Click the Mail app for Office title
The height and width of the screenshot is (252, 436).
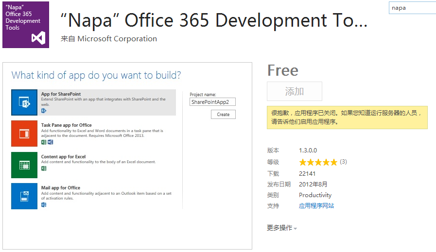pos(61,188)
